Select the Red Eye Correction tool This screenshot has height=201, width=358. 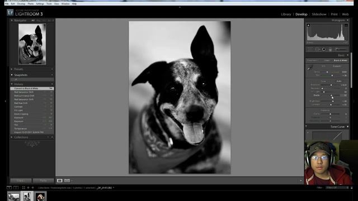[324, 49]
